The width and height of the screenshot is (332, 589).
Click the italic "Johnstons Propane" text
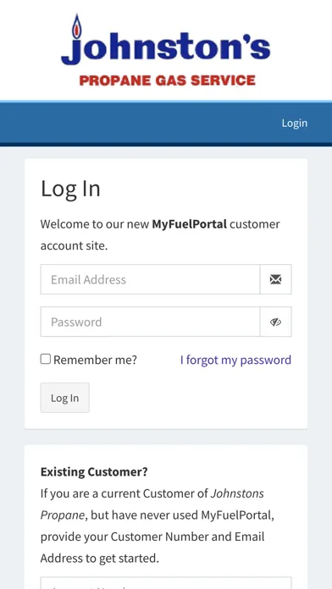point(152,504)
